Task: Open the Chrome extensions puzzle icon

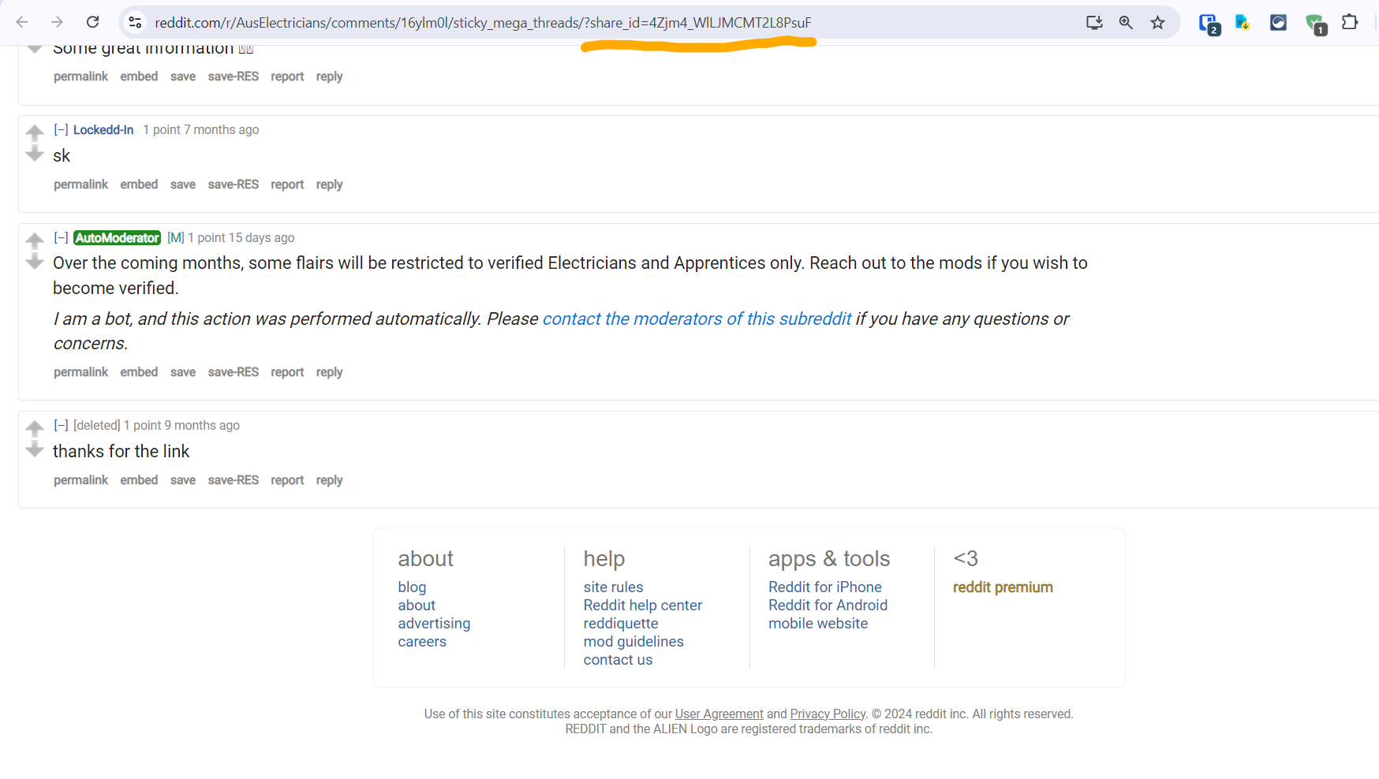Action: pos(1351,23)
